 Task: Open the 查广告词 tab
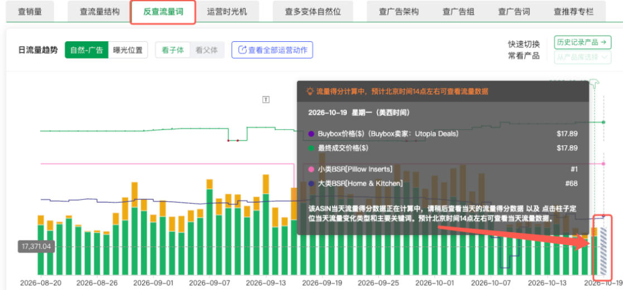[514, 12]
